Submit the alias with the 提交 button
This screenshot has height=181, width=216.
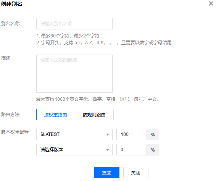pyautogui.click(x=107, y=173)
